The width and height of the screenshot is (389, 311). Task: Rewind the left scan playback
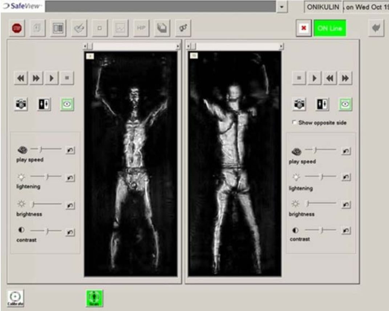pyautogui.click(x=21, y=78)
